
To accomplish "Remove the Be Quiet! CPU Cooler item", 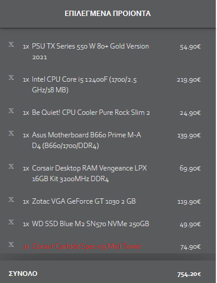I will (11, 111).
